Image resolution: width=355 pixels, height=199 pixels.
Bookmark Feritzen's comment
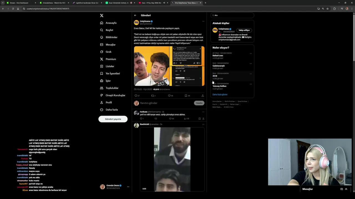pyautogui.click(x=199, y=119)
